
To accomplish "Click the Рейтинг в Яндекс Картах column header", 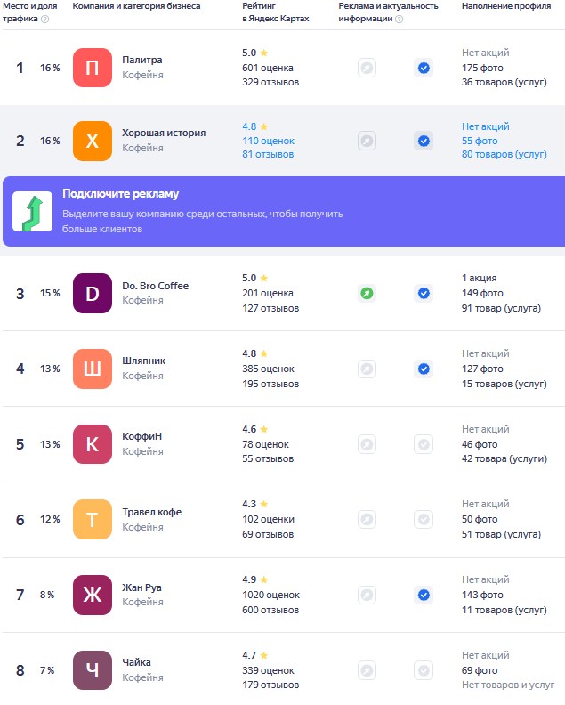I will pos(276,12).
